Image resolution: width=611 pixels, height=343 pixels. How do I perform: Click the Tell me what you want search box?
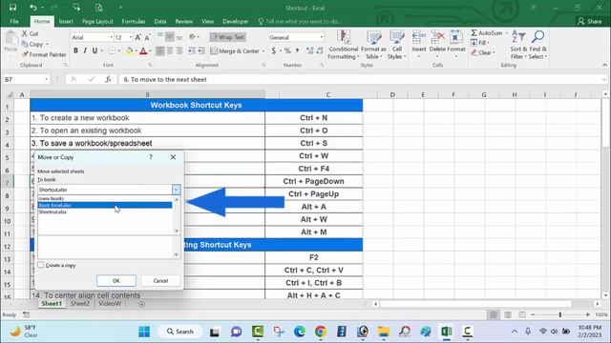coord(299,21)
